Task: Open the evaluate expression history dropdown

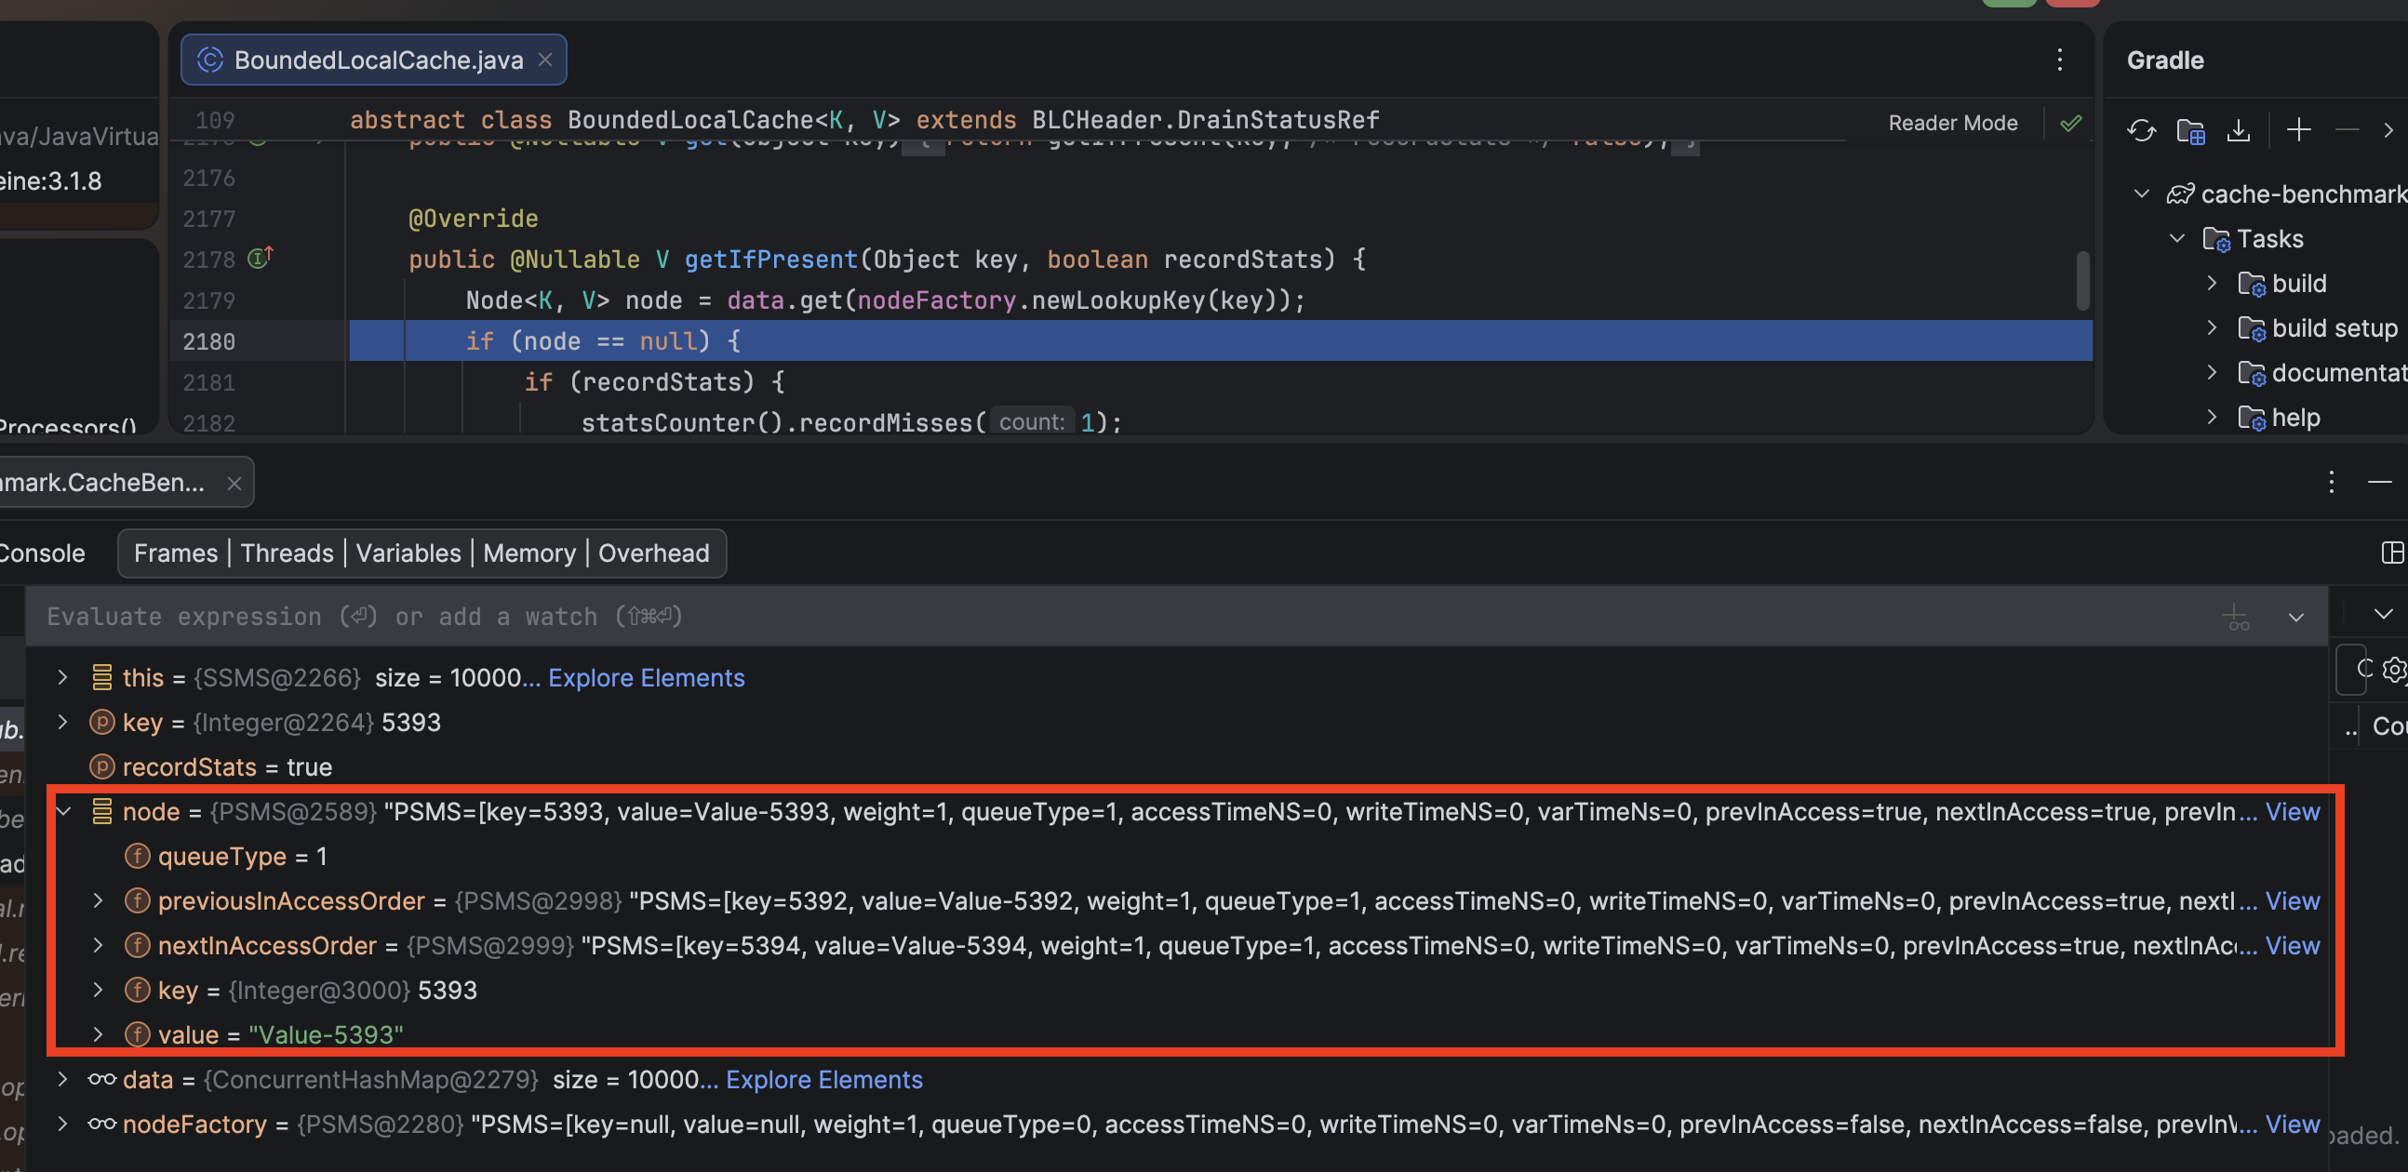Action: pyautogui.click(x=2295, y=617)
